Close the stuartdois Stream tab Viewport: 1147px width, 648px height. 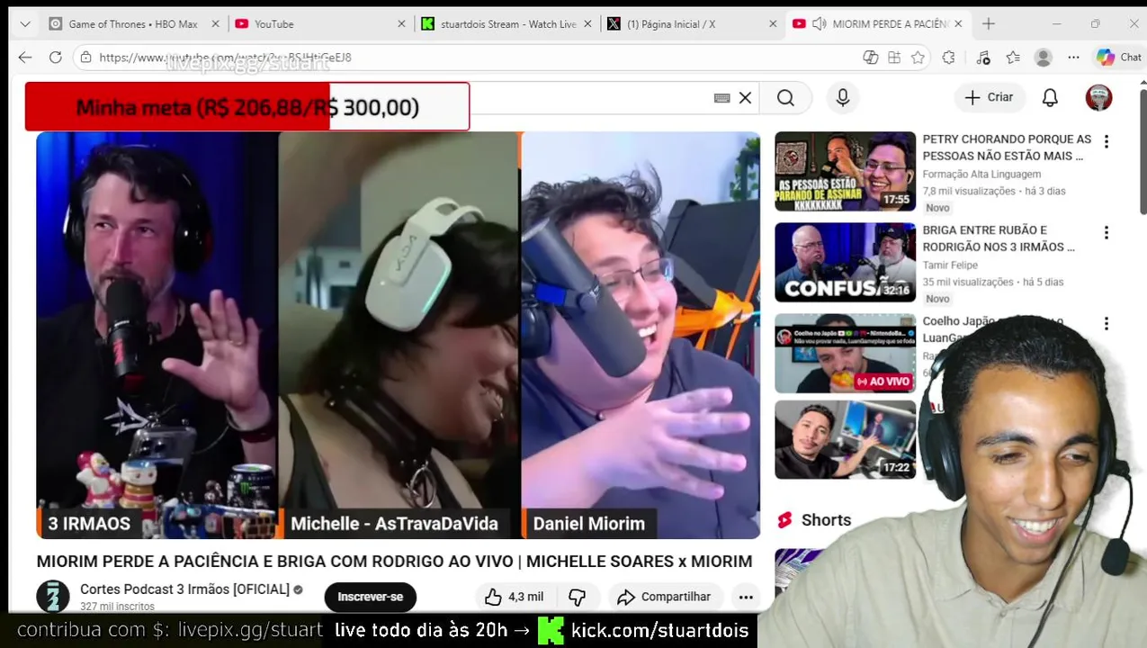click(x=587, y=24)
